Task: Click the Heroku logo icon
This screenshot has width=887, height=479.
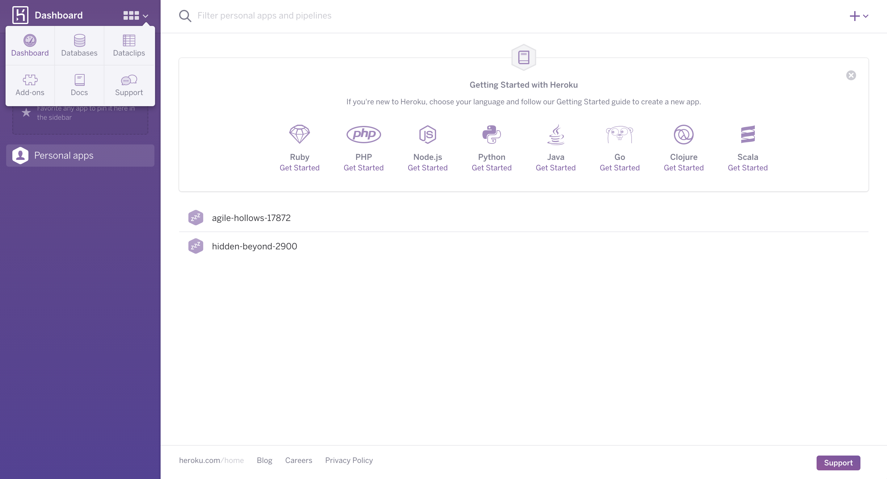Action: pyautogui.click(x=20, y=15)
